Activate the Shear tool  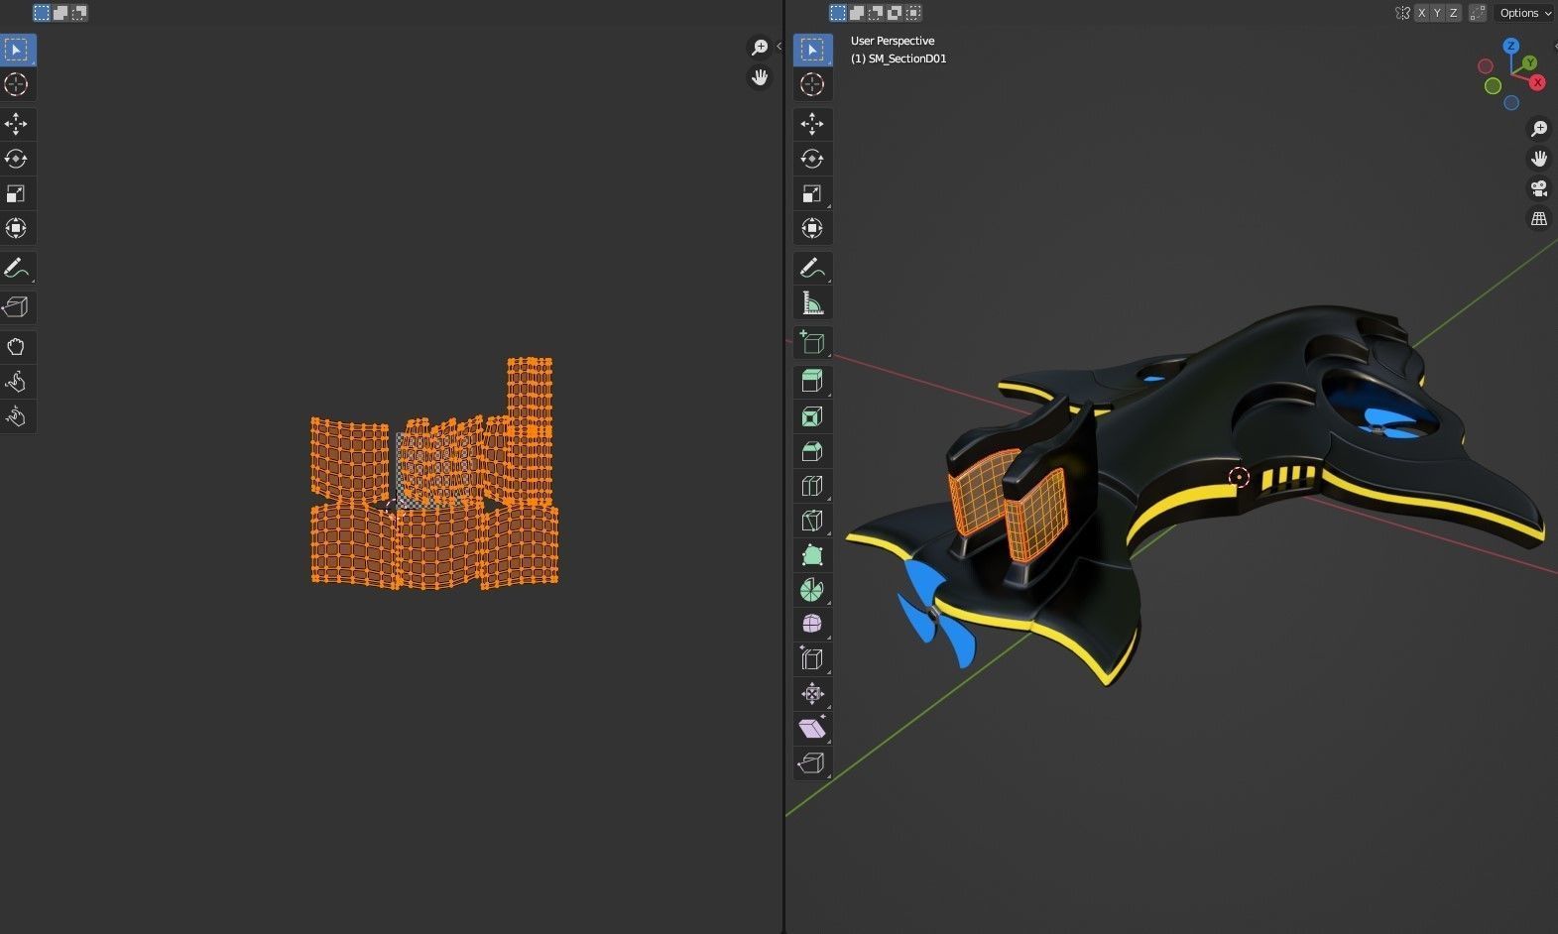[x=812, y=728]
